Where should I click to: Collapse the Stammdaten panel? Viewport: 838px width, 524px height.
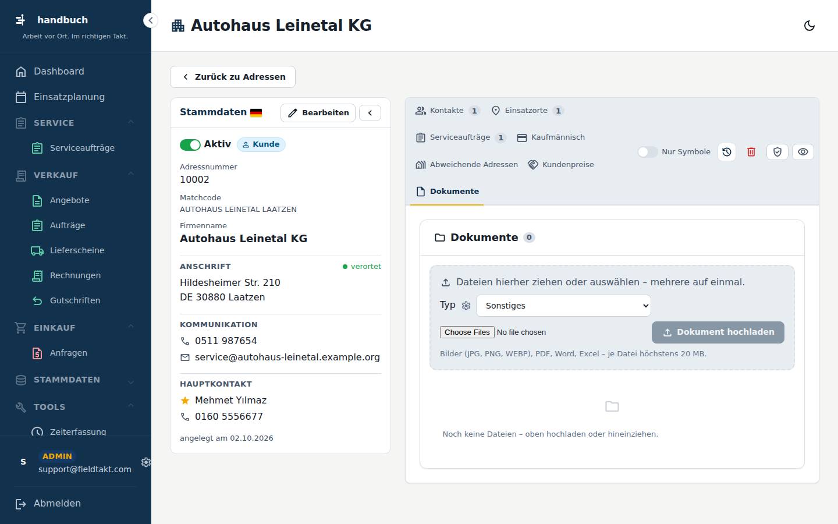click(370, 113)
